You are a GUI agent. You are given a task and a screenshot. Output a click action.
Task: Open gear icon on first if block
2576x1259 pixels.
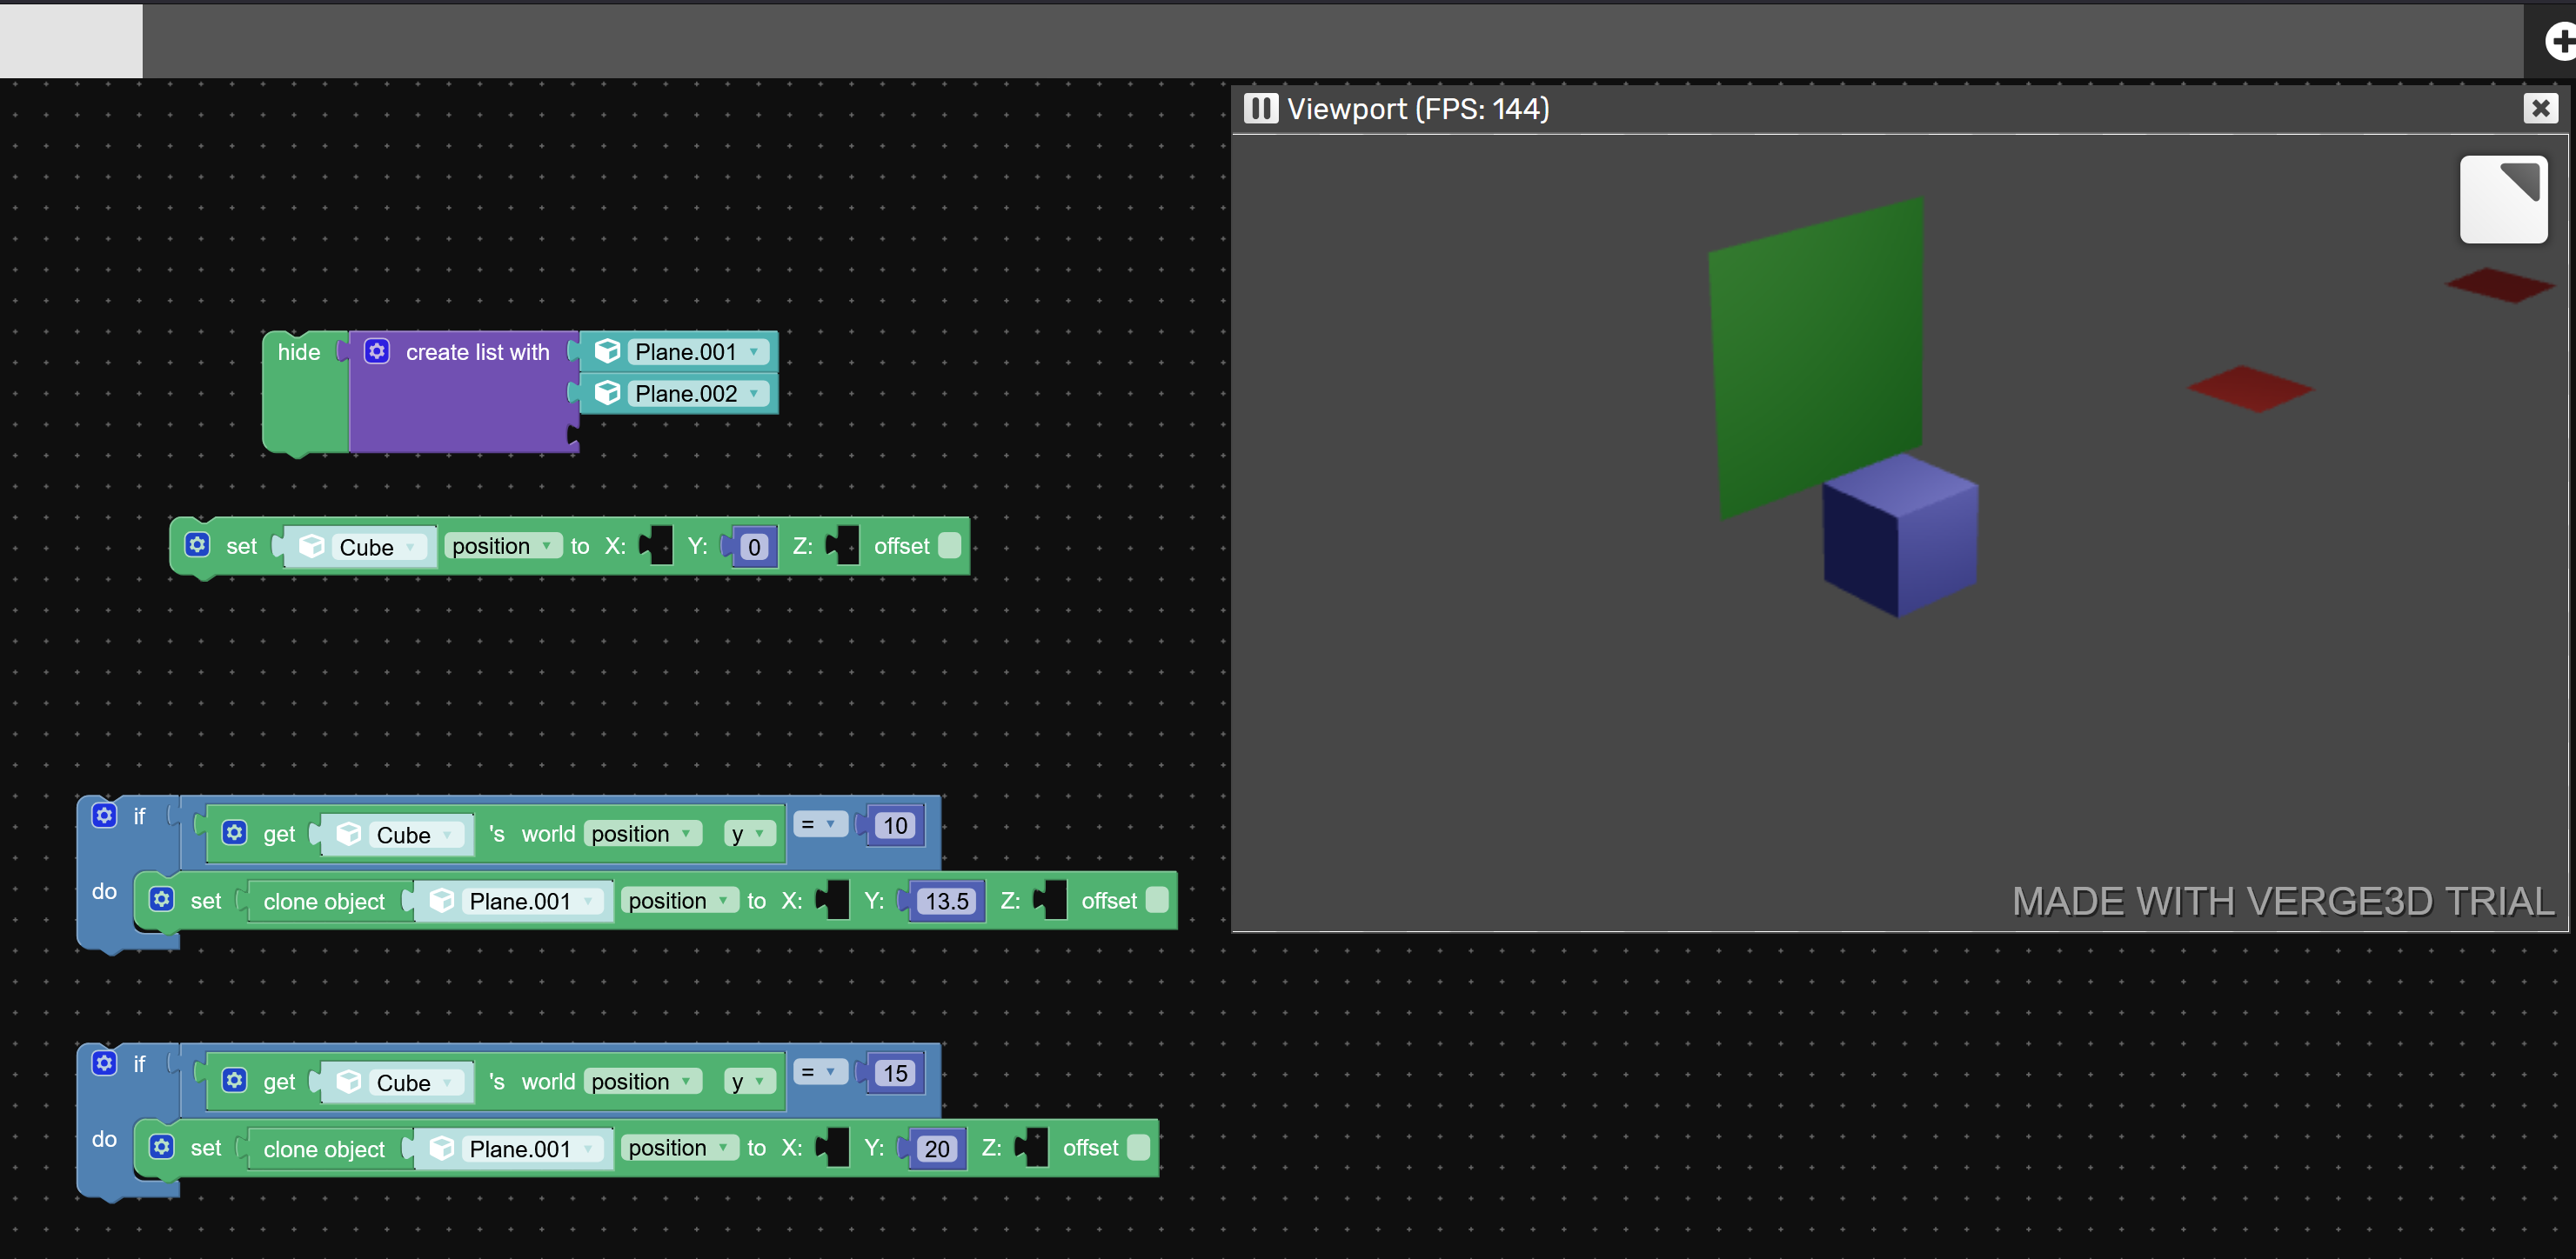(104, 815)
